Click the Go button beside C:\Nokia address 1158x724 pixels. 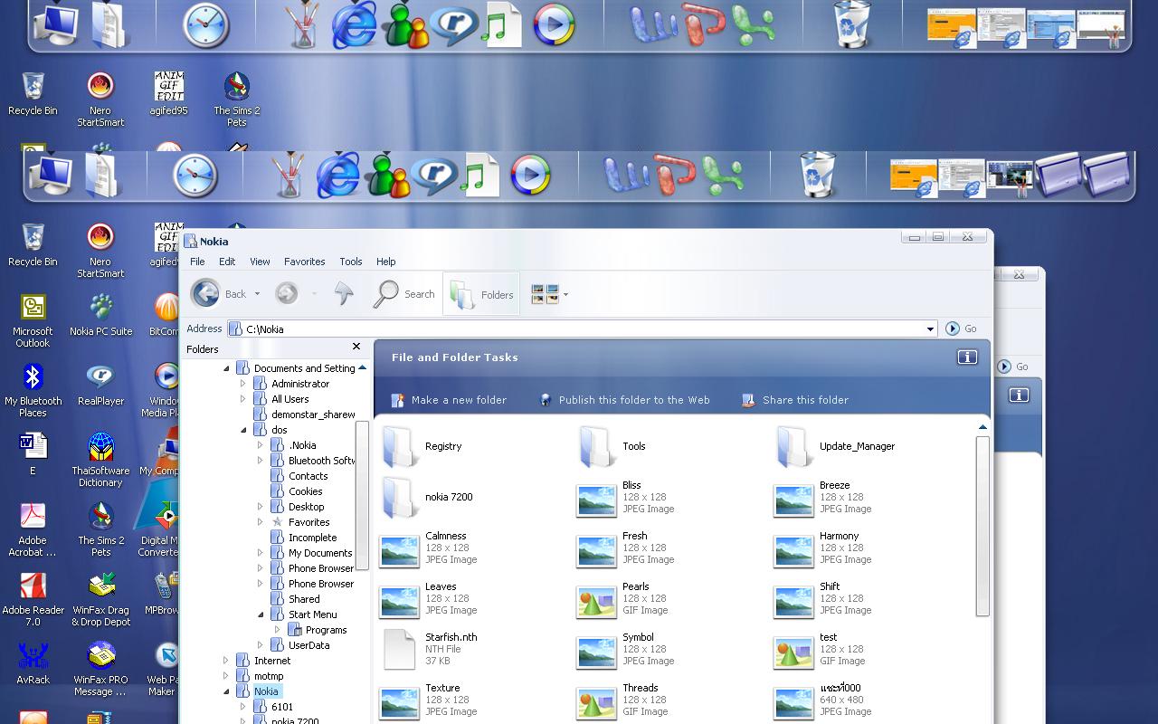(962, 329)
